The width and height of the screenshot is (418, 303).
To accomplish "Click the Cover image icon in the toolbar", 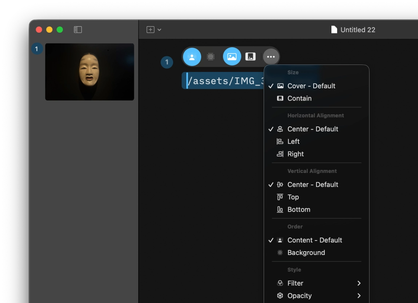I will point(232,56).
